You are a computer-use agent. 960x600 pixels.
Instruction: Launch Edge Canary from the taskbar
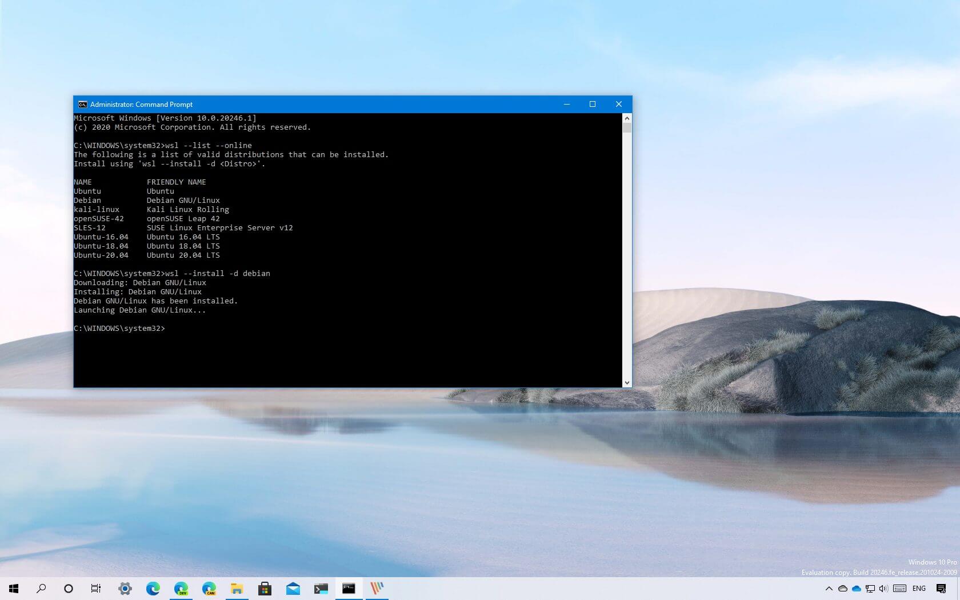tap(209, 589)
